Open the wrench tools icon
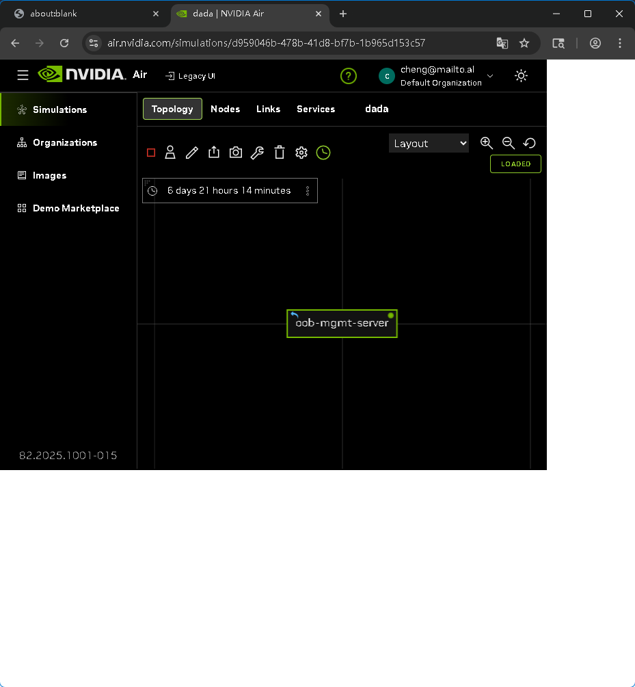Viewport: 635px width, 687px height. pos(257,153)
